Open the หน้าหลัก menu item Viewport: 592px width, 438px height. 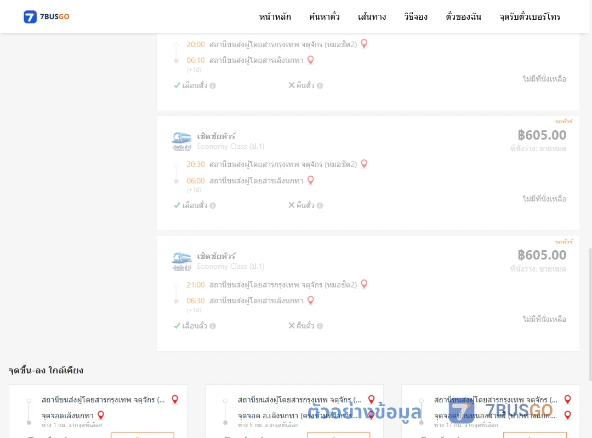(x=275, y=16)
